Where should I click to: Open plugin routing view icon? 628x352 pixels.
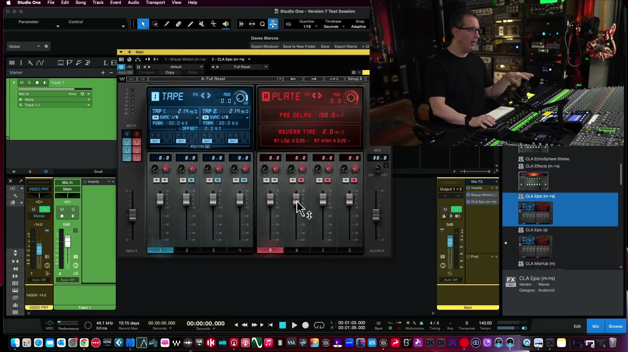point(138,59)
